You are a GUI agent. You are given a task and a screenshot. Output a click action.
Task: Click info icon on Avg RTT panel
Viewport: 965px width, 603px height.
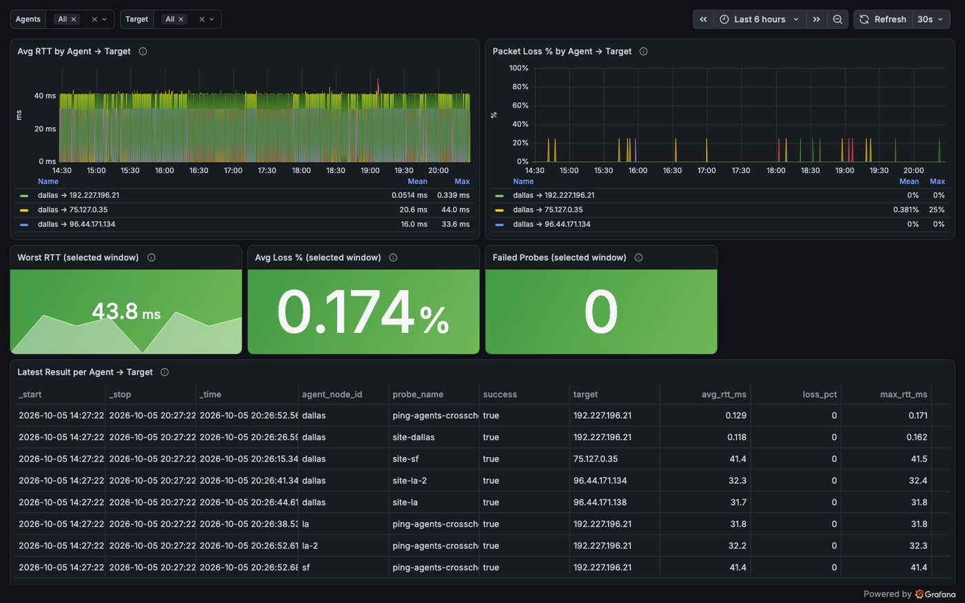point(143,51)
